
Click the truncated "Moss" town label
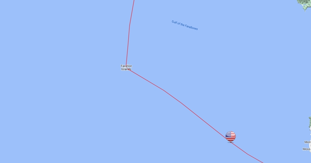[307, 149]
